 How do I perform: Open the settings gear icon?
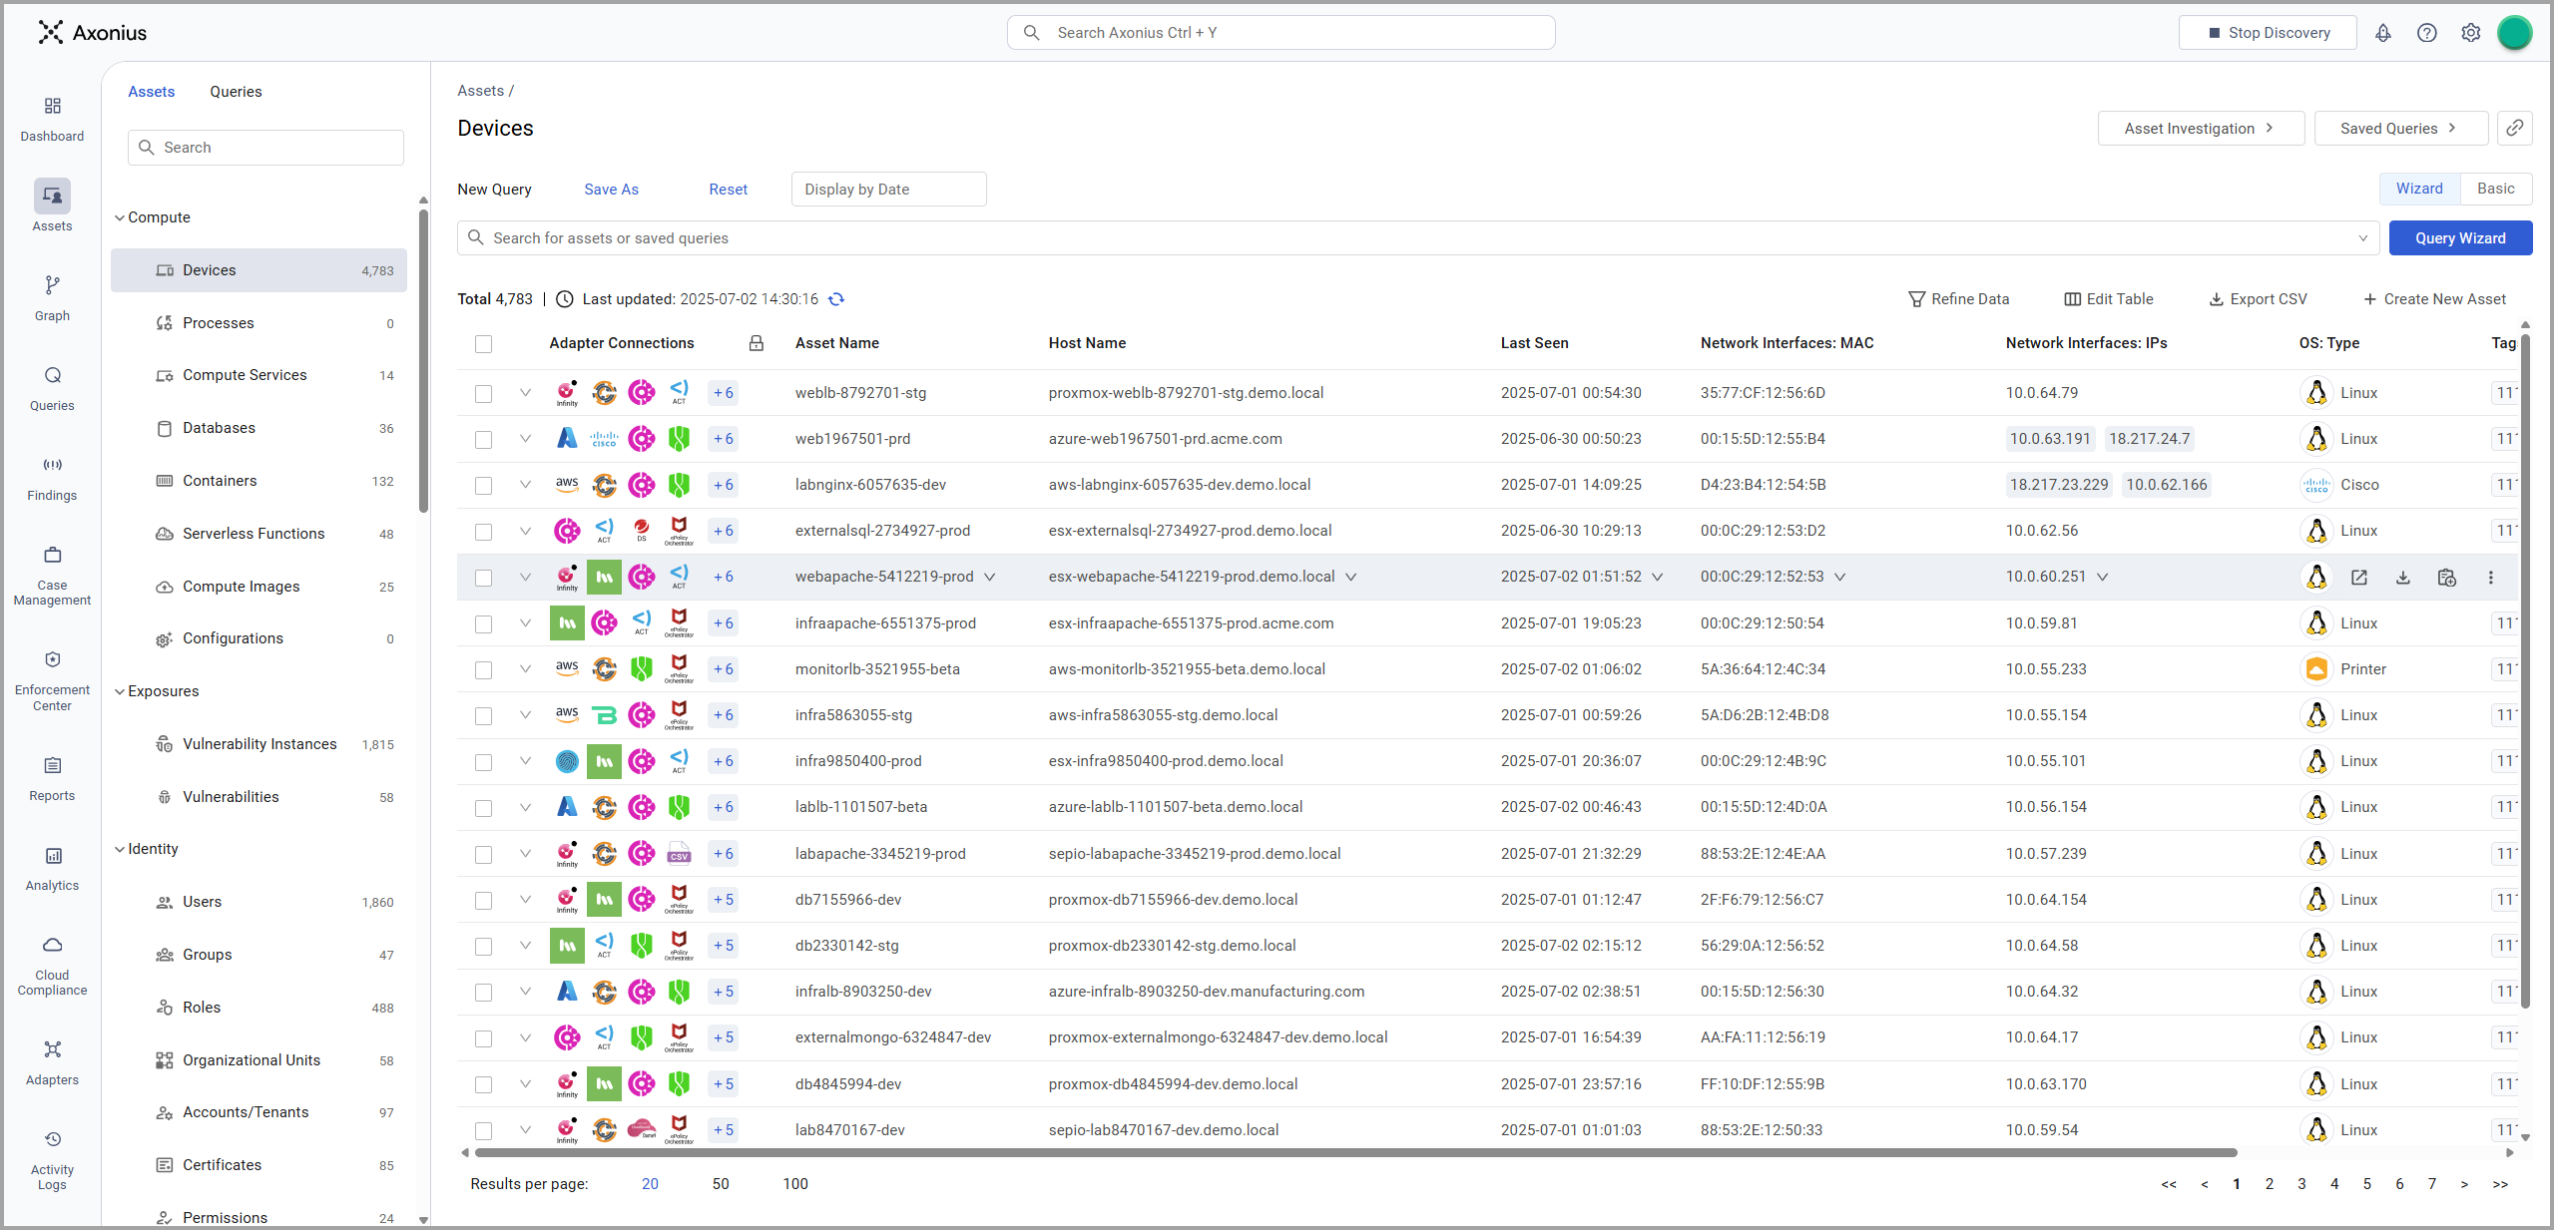coord(2470,33)
